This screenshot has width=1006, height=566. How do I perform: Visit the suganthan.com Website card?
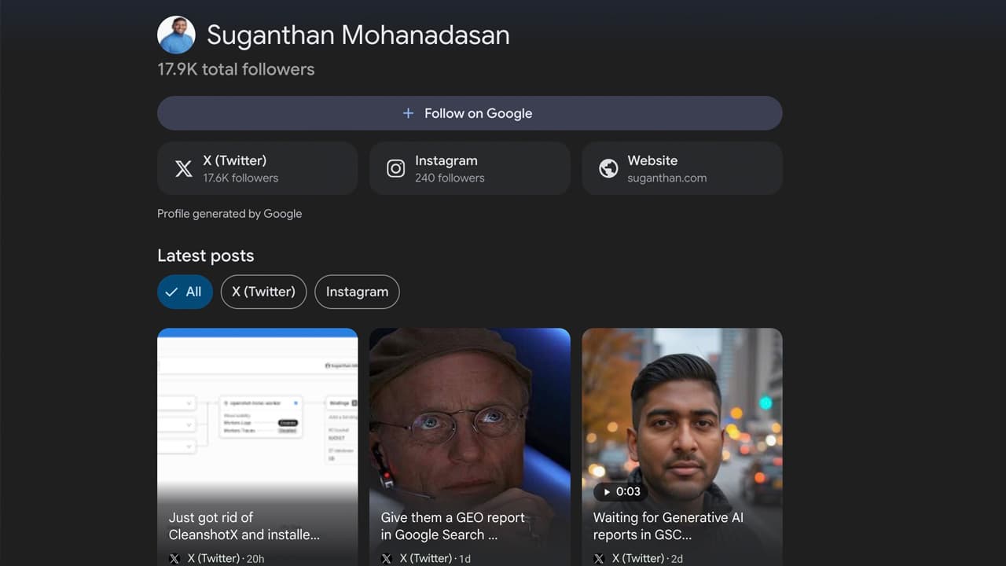(681, 168)
